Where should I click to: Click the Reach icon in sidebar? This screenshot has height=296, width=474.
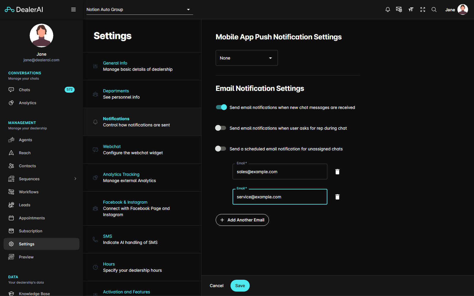tap(11, 153)
